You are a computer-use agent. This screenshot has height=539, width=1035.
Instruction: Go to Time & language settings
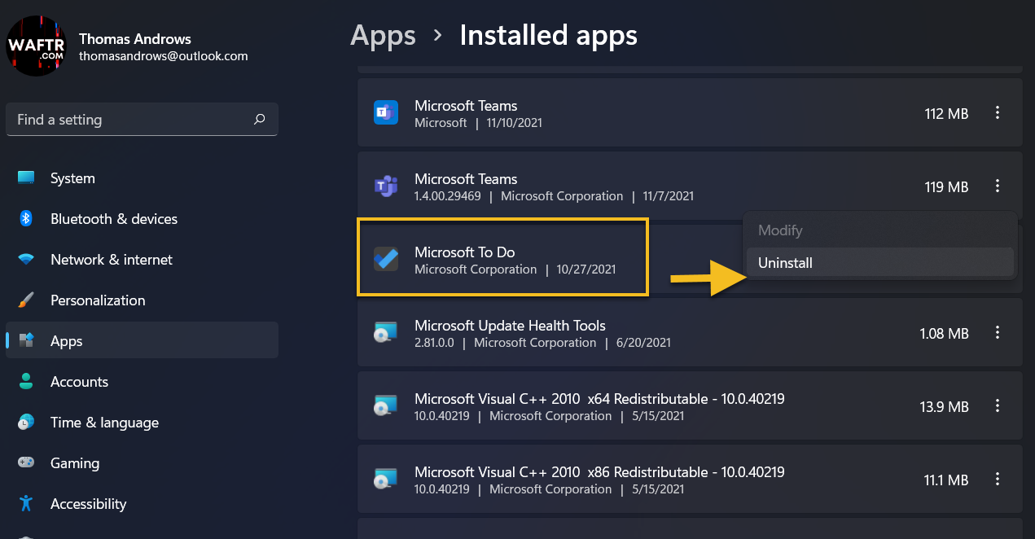click(142, 423)
